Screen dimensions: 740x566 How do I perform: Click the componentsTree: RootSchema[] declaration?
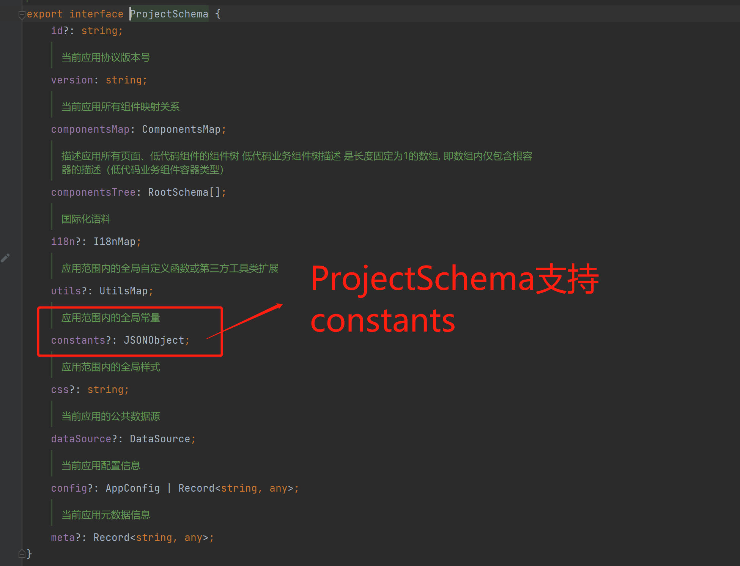coord(138,192)
